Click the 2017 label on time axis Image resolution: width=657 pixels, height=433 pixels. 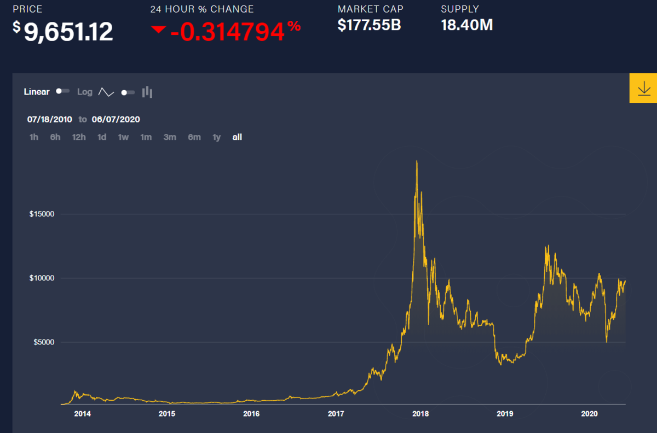click(x=336, y=414)
